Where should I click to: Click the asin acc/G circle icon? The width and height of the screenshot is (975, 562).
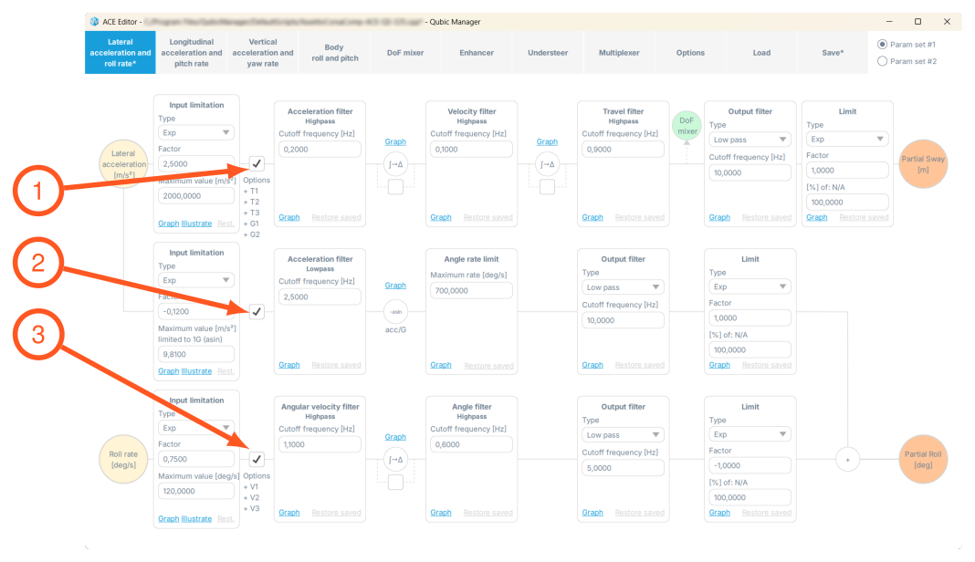point(395,311)
